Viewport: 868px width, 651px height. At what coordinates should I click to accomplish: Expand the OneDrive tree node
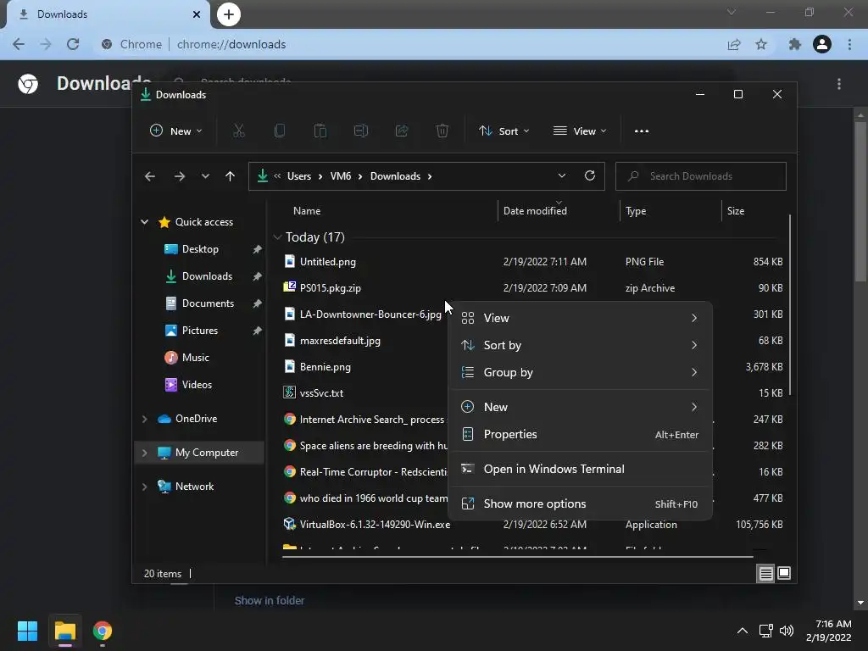click(144, 419)
